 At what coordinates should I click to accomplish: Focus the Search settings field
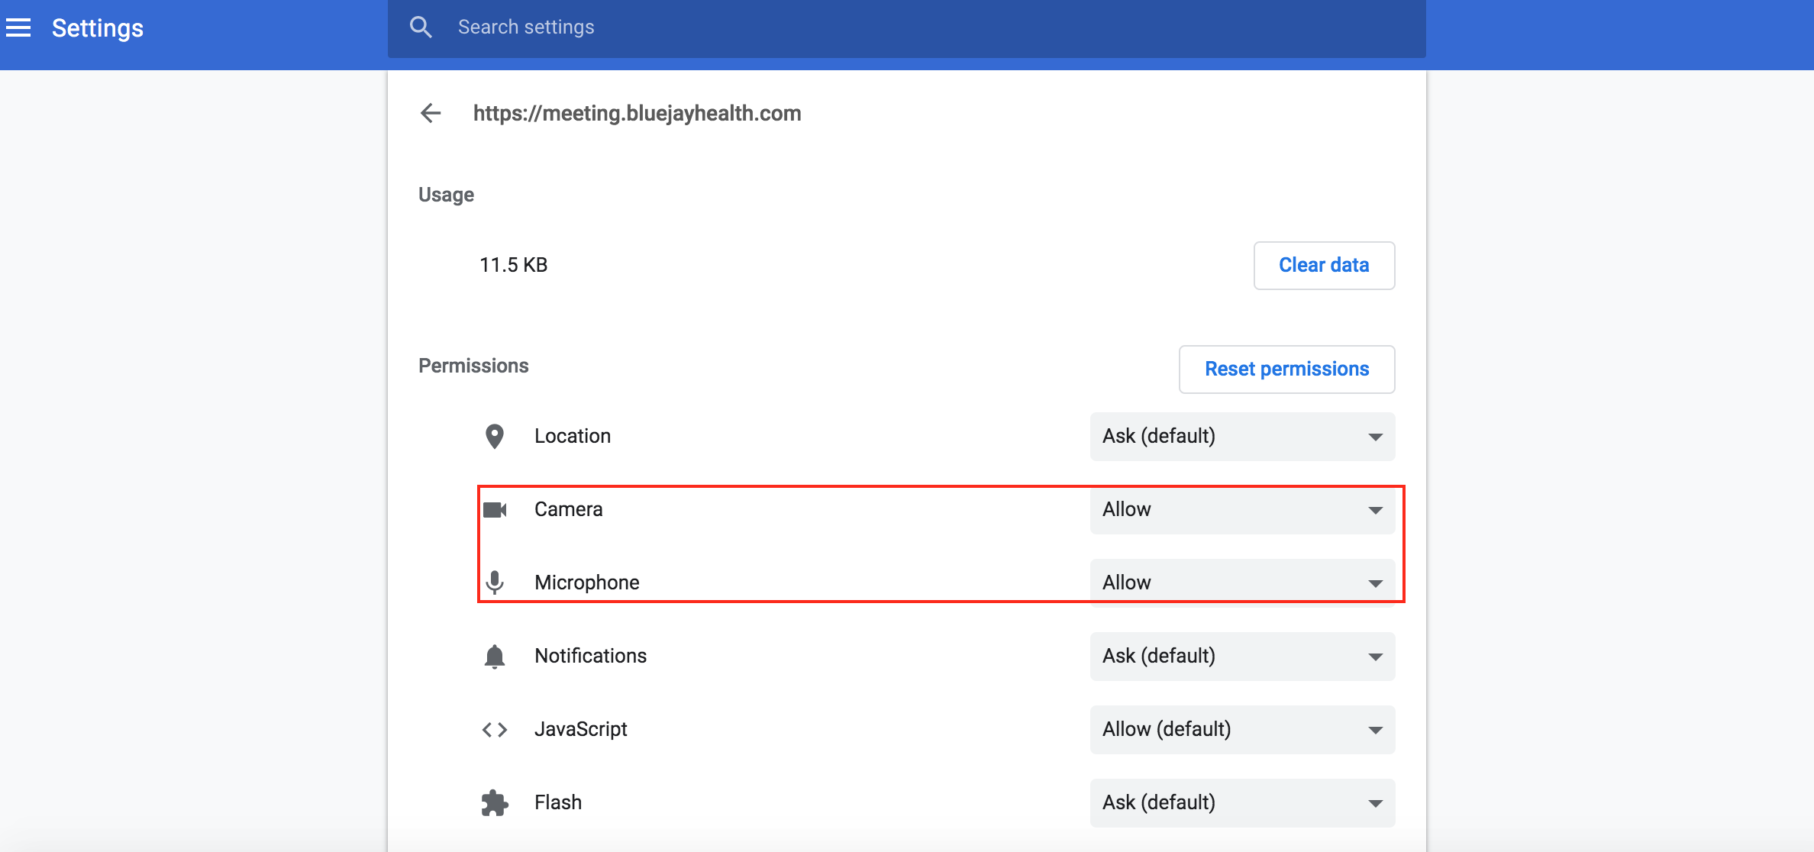coord(916,27)
